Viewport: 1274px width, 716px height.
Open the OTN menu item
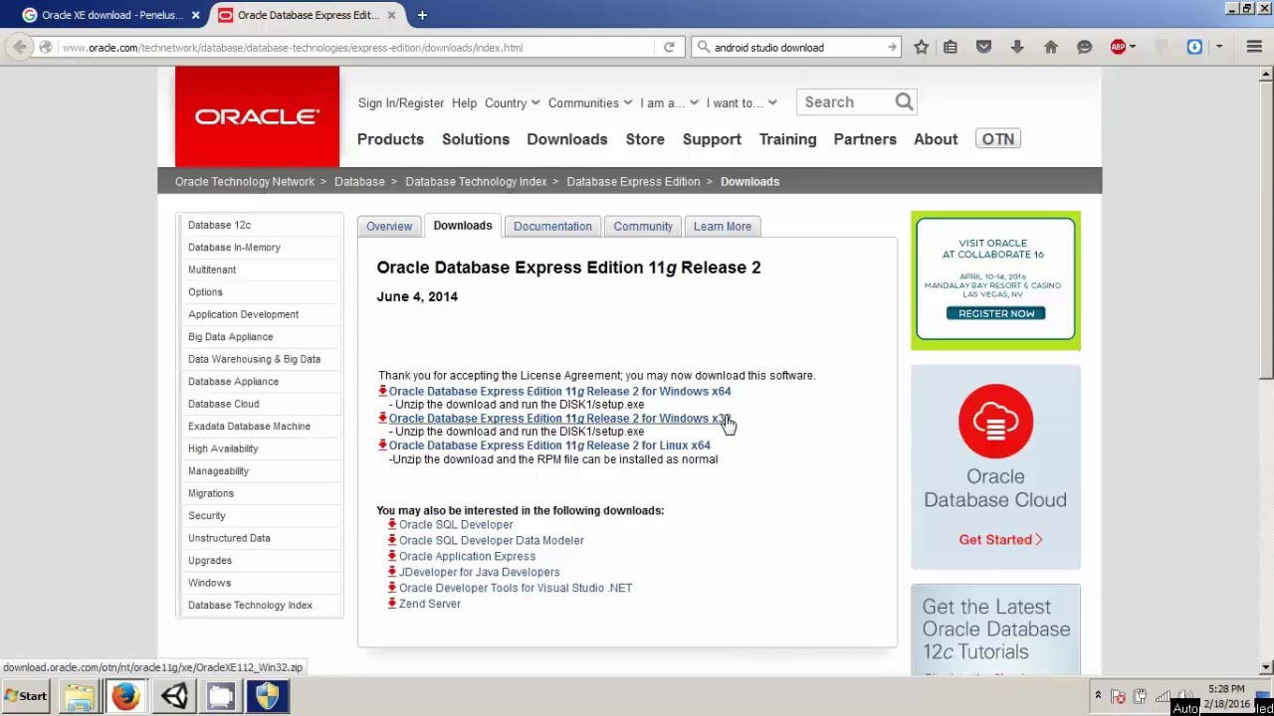pyautogui.click(x=998, y=139)
